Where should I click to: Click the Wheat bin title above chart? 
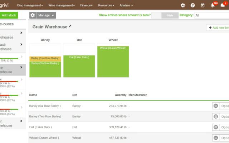tap(113, 40)
